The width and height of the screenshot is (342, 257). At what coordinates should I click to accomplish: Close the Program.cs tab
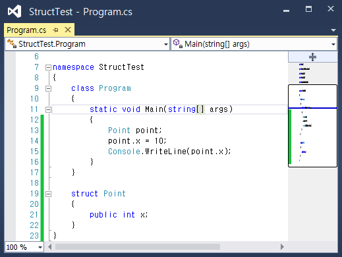68,30
